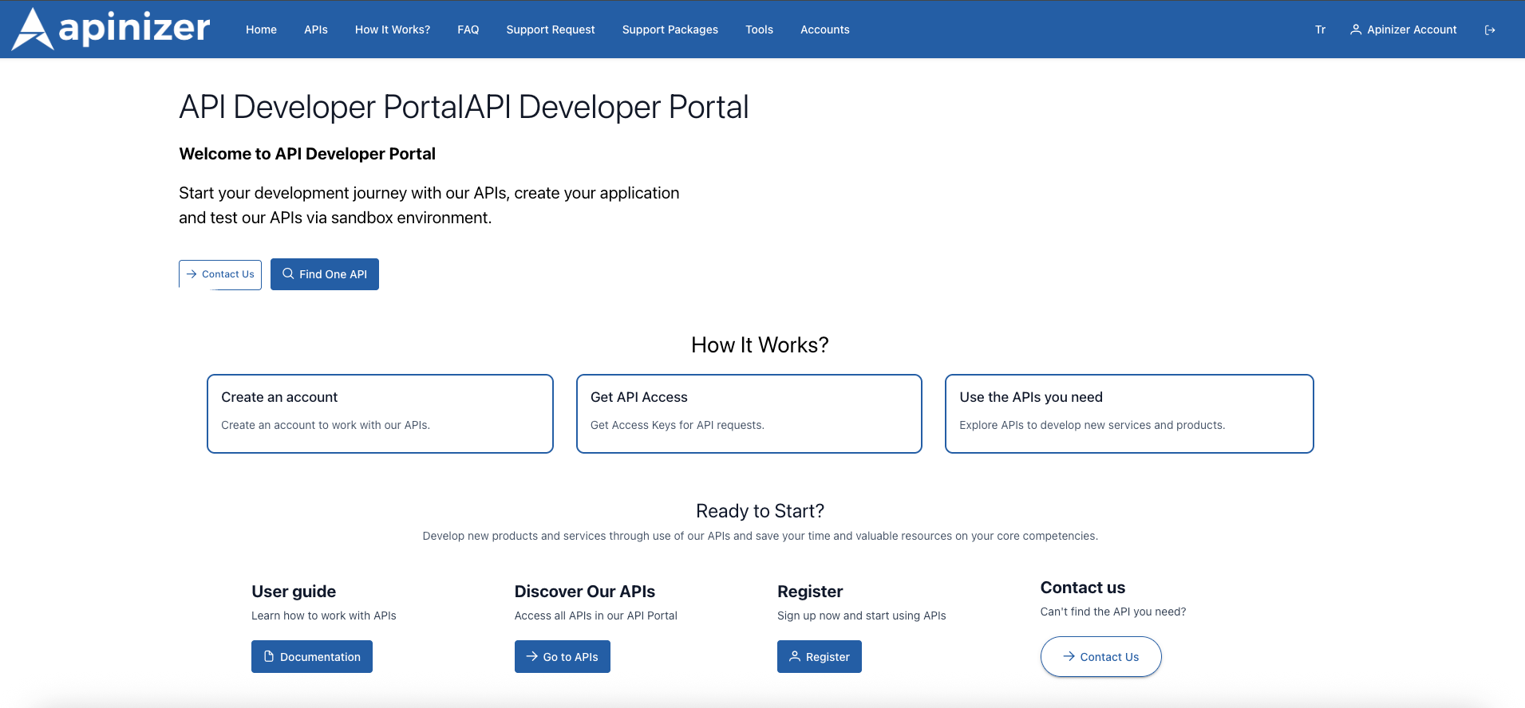
Task: Open the Use the APIs you need card
Action: 1128,413
